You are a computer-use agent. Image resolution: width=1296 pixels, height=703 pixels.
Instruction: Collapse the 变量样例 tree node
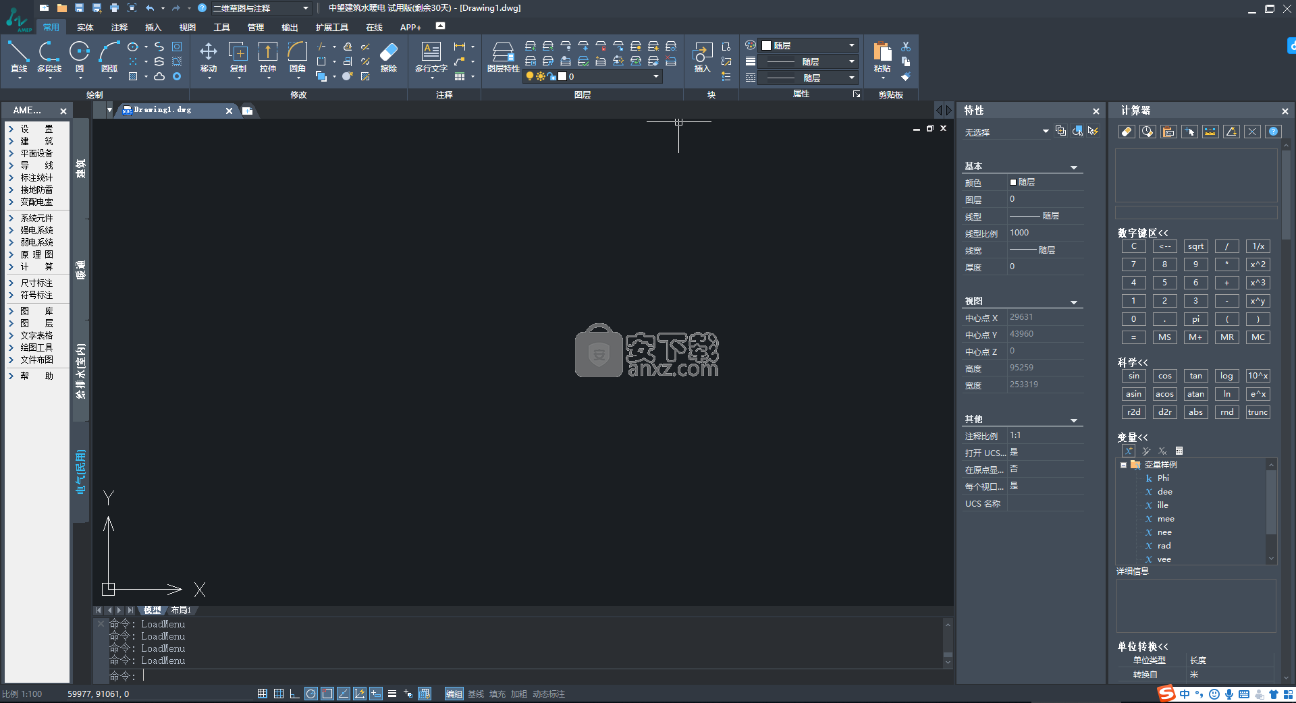tap(1123, 465)
